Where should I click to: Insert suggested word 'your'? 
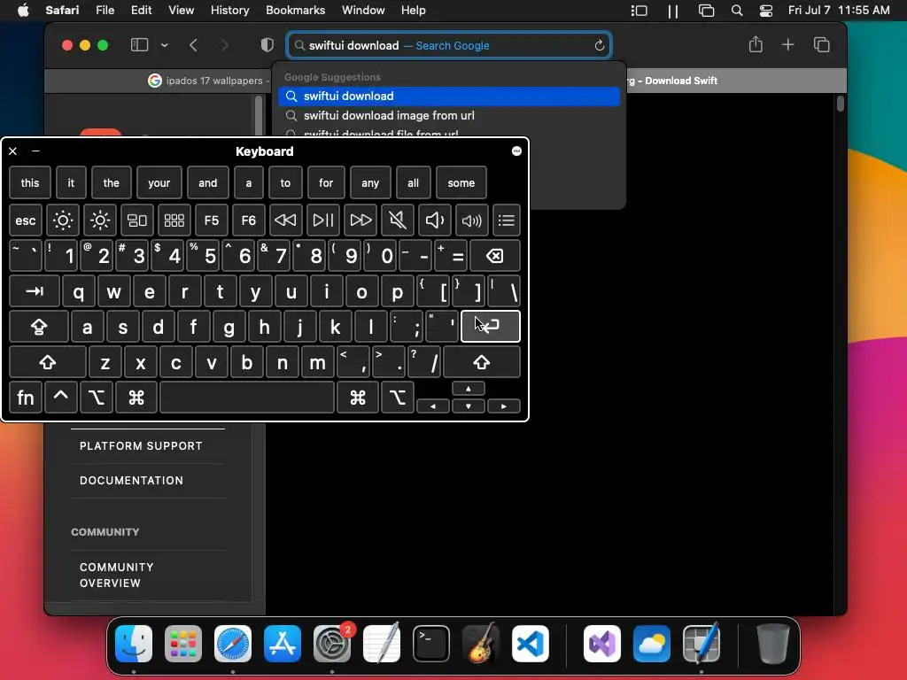coord(159,182)
